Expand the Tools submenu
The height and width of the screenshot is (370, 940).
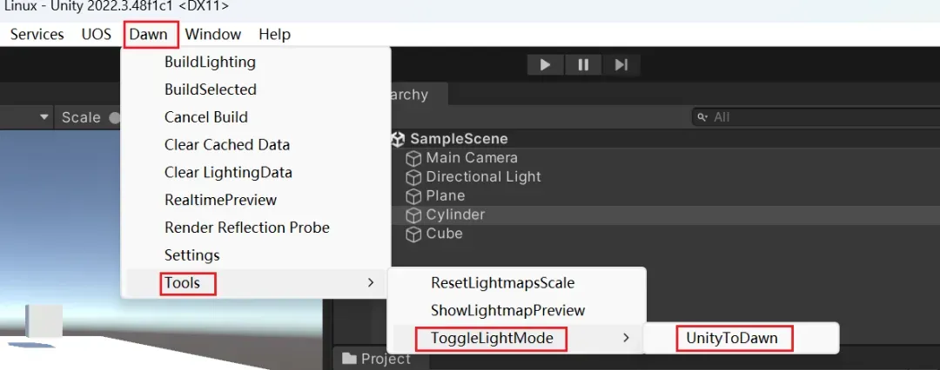(256, 282)
